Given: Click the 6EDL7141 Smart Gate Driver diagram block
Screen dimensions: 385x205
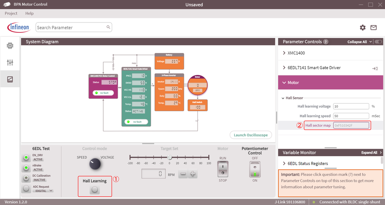Looking at the screenshot, I should coord(136,97).
